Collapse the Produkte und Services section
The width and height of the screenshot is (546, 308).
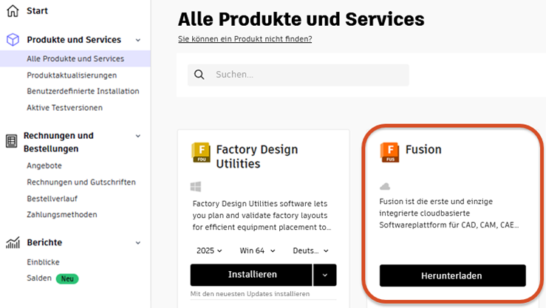138,40
